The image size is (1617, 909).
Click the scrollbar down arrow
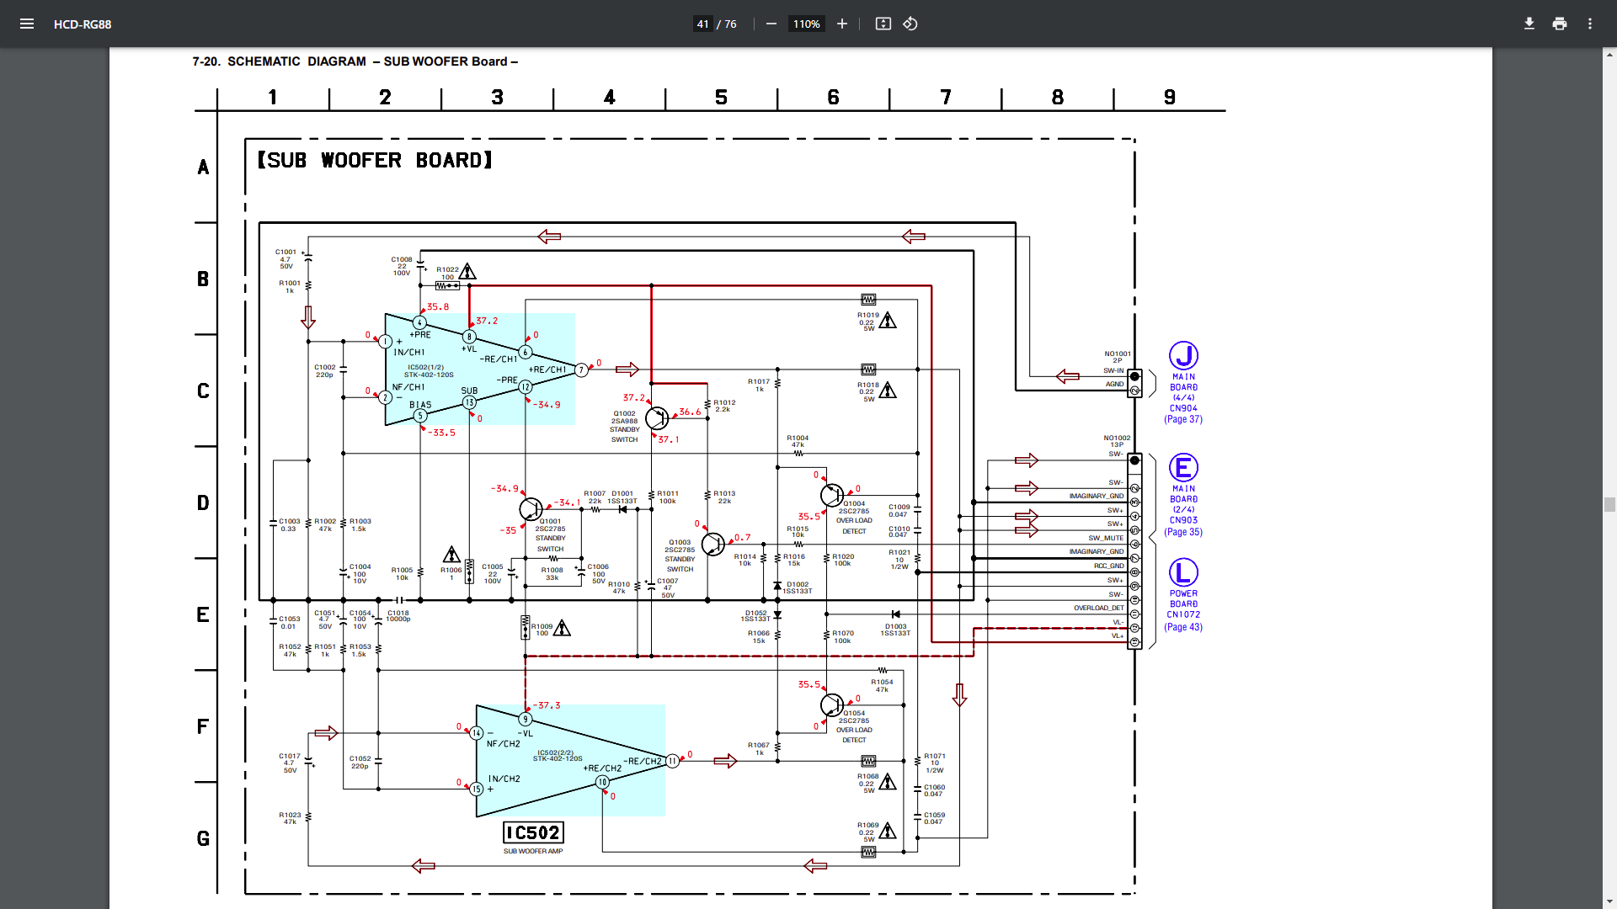1609,902
